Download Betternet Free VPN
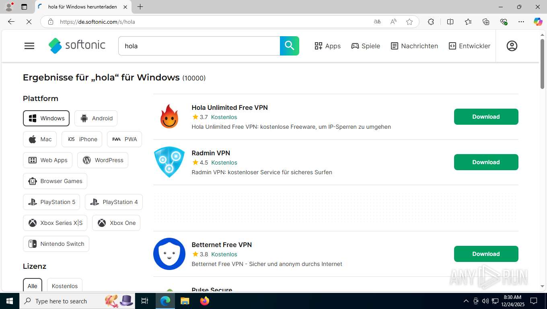Screen dimensions: 547x309 (x=486, y=254)
